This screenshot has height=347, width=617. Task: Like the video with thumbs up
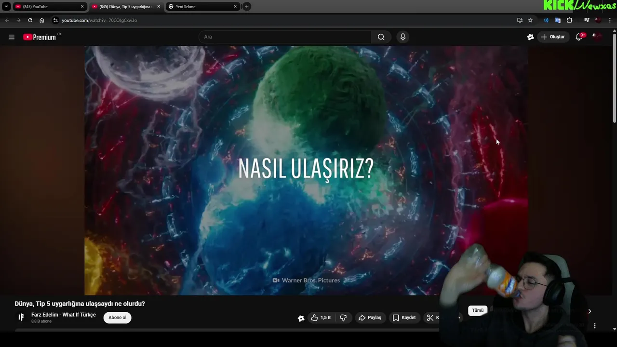[x=321, y=318]
